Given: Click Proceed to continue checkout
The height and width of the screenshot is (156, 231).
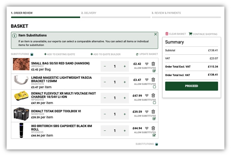Looking at the screenshot, I should (191, 86).
